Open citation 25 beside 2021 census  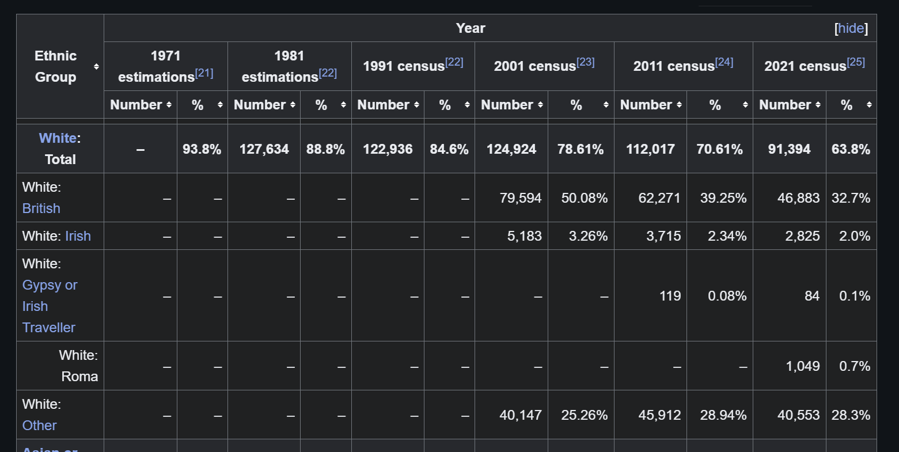point(856,62)
